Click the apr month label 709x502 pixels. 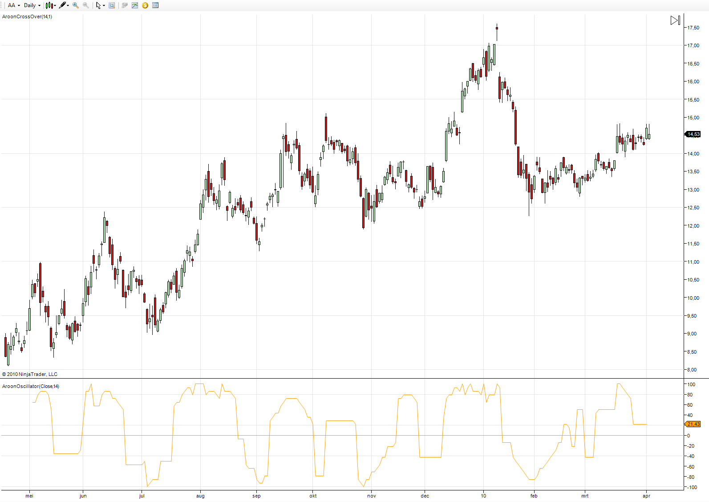click(x=647, y=496)
